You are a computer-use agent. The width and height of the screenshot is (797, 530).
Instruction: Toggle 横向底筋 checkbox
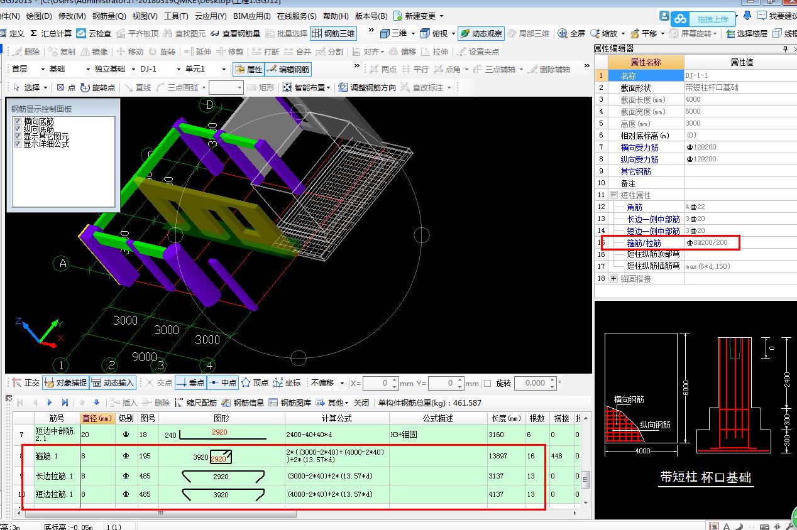tap(18, 121)
